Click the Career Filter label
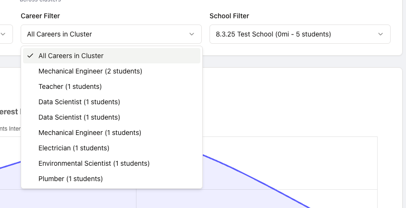Image resolution: width=406 pixels, height=208 pixels. point(40,16)
